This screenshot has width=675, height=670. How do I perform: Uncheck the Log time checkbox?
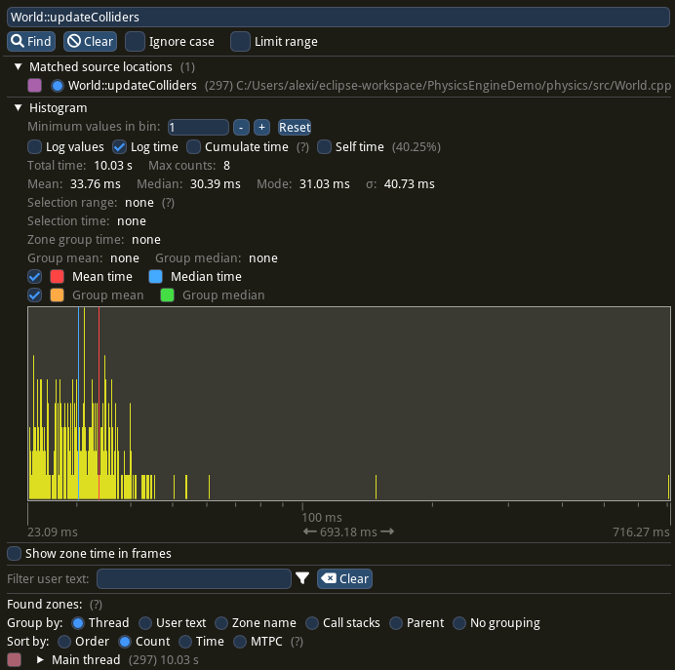(x=119, y=146)
